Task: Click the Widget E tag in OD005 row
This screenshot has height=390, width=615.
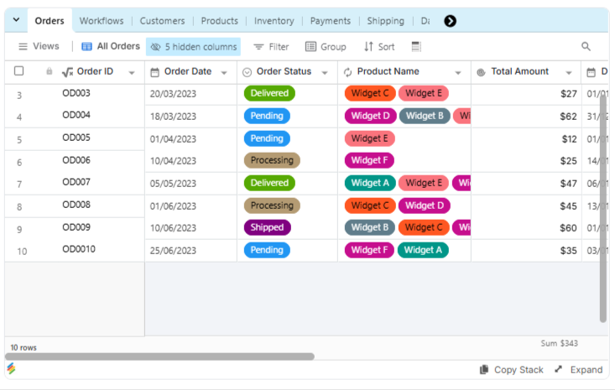Action: [x=369, y=138]
